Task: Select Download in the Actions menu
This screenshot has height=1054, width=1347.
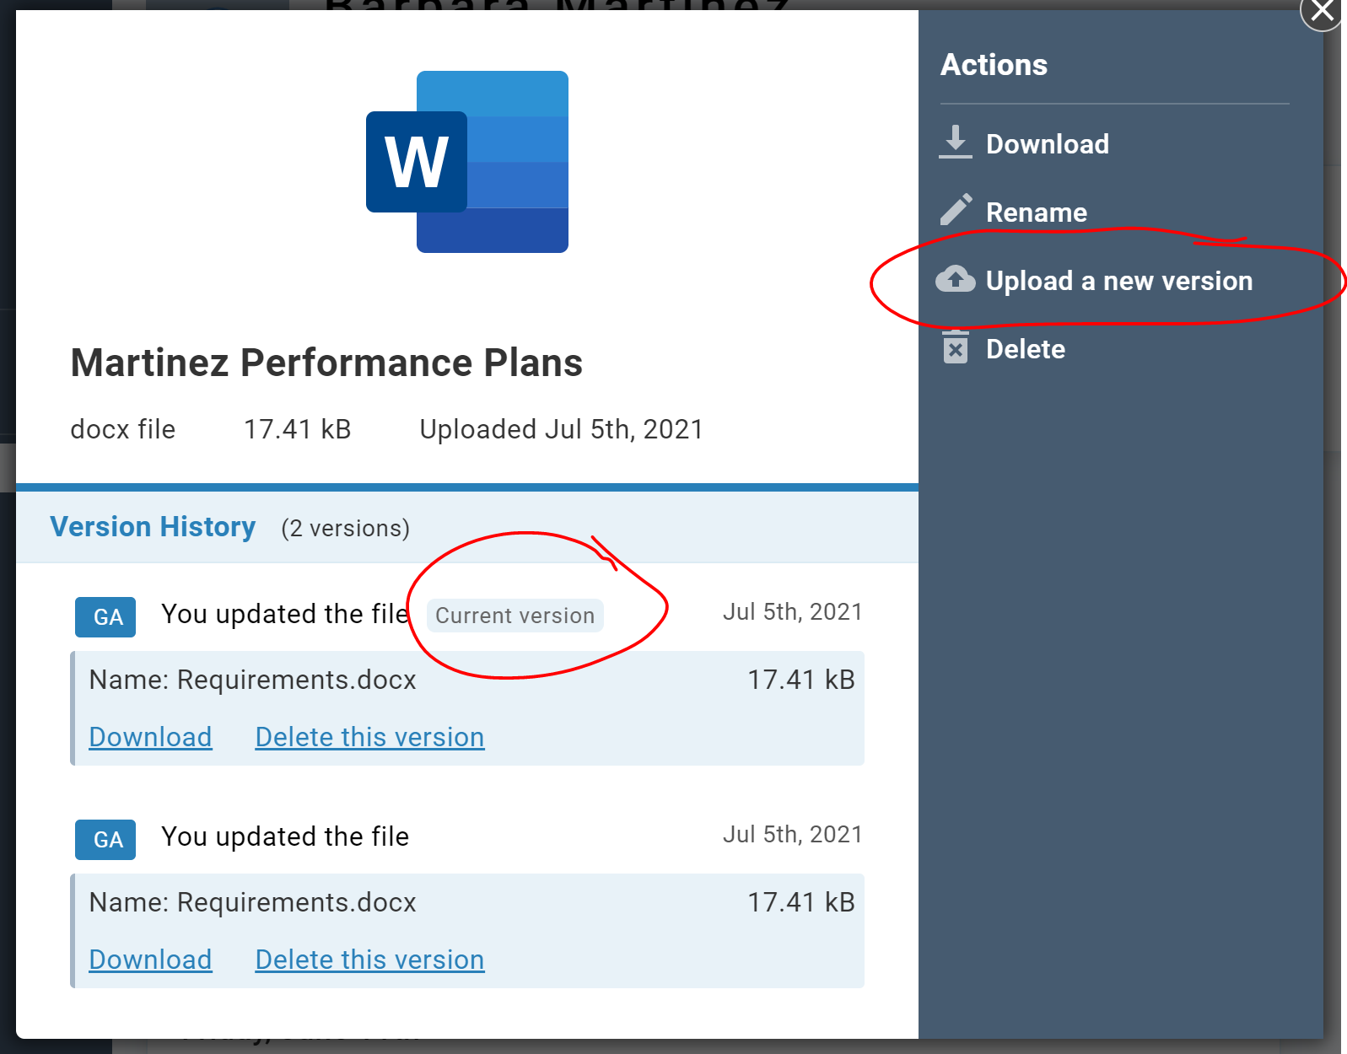Action: tap(1047, 144)
